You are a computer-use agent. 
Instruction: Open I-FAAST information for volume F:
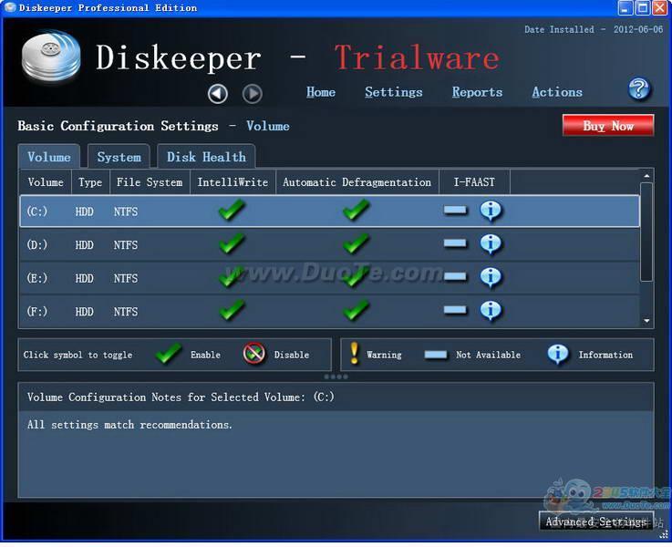click(491, 311)
